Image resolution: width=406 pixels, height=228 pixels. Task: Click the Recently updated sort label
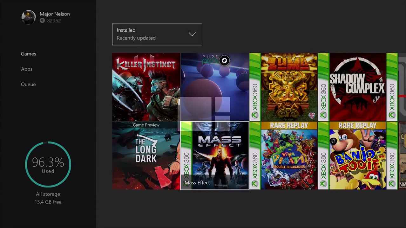click(136, 38)
